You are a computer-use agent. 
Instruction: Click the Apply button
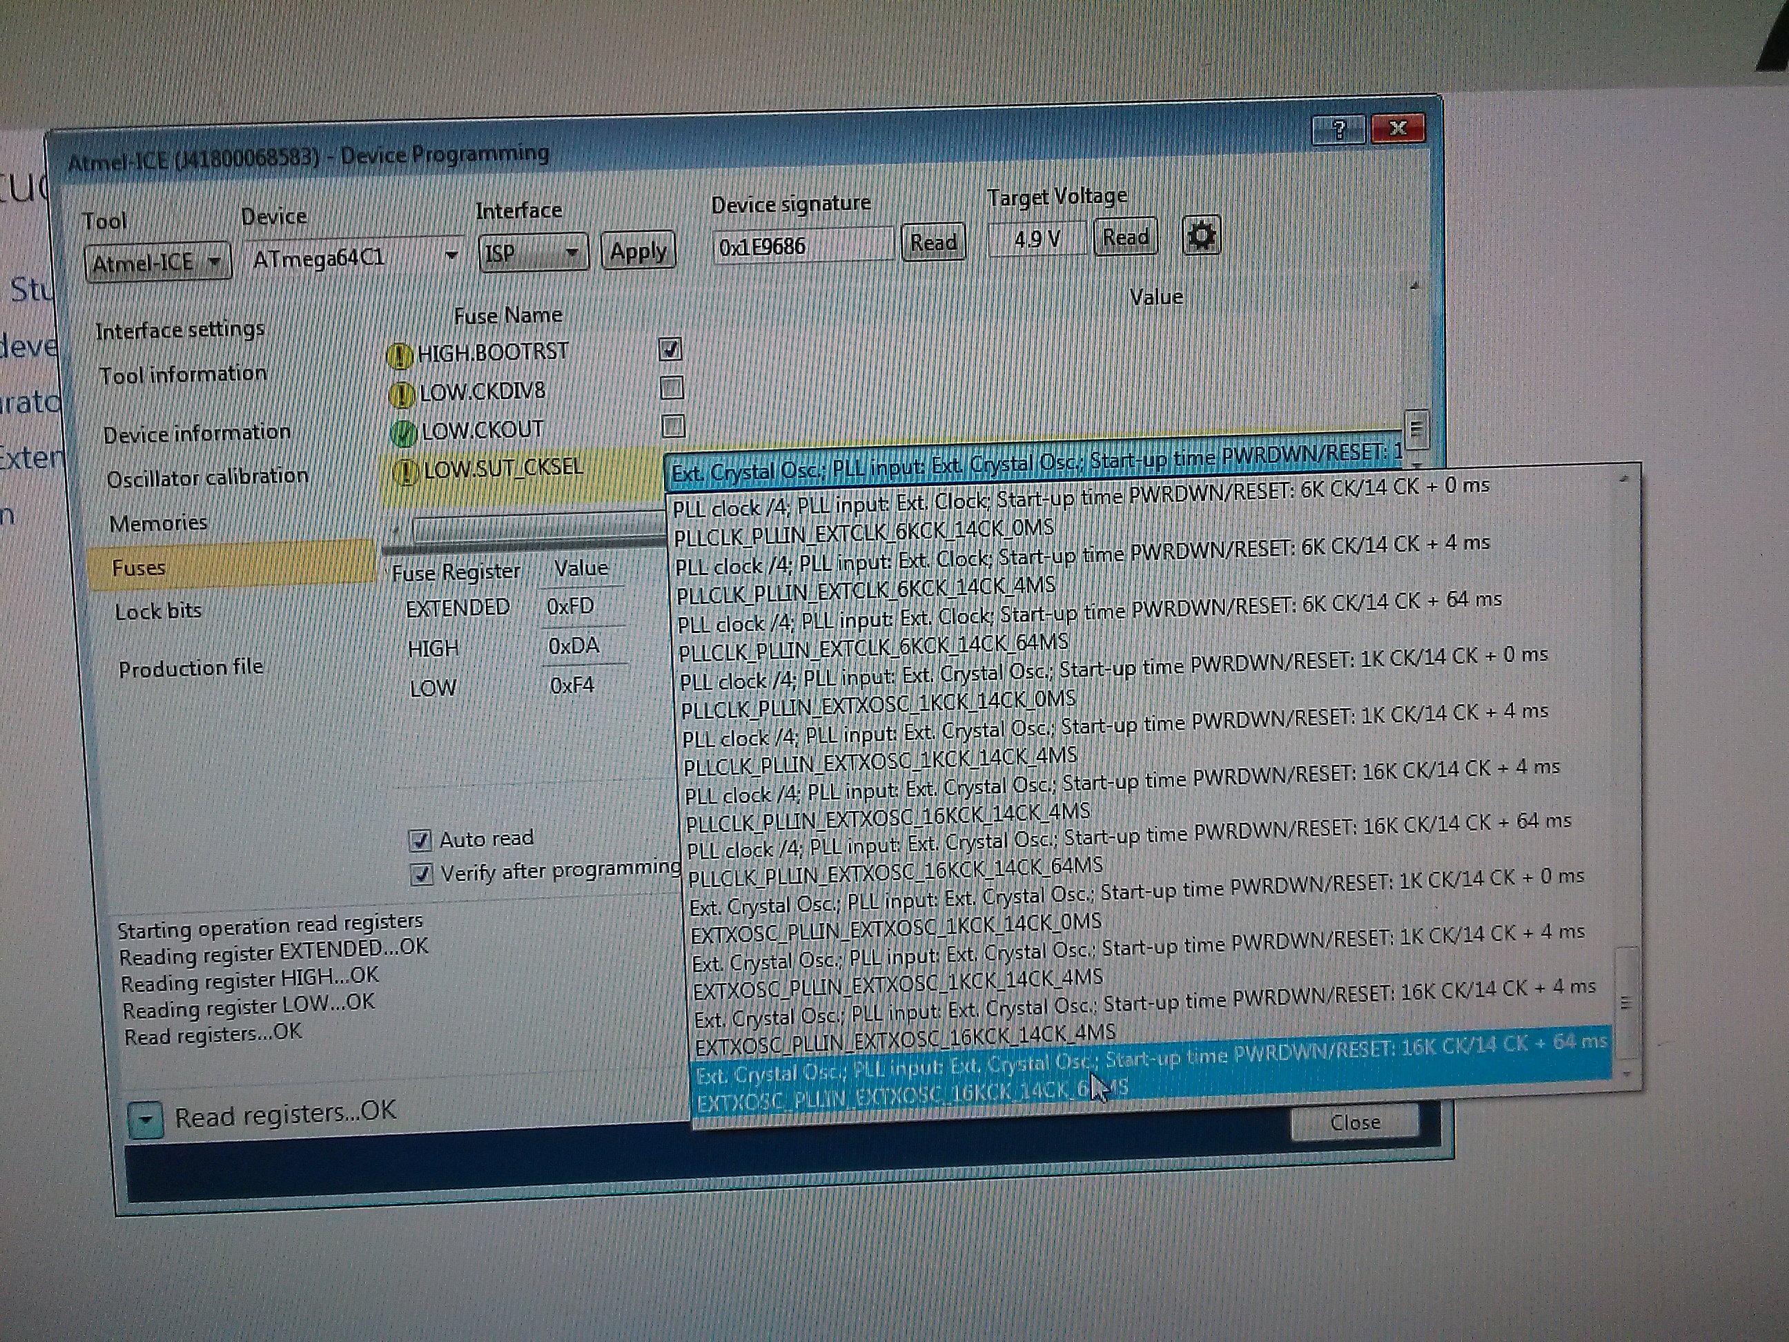pos(638,251)
